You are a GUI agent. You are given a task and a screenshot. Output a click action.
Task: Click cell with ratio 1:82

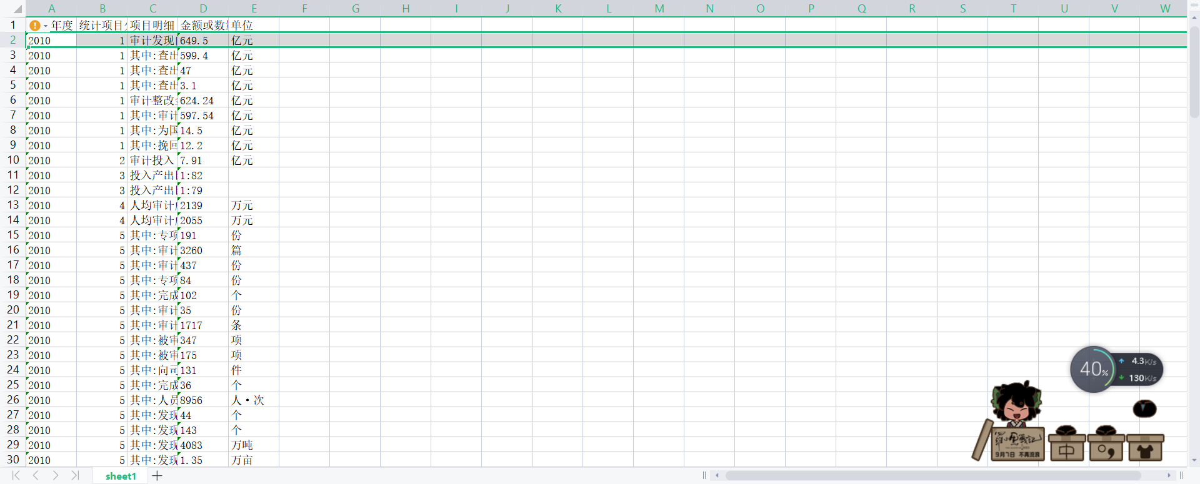(x=203, y=175)
